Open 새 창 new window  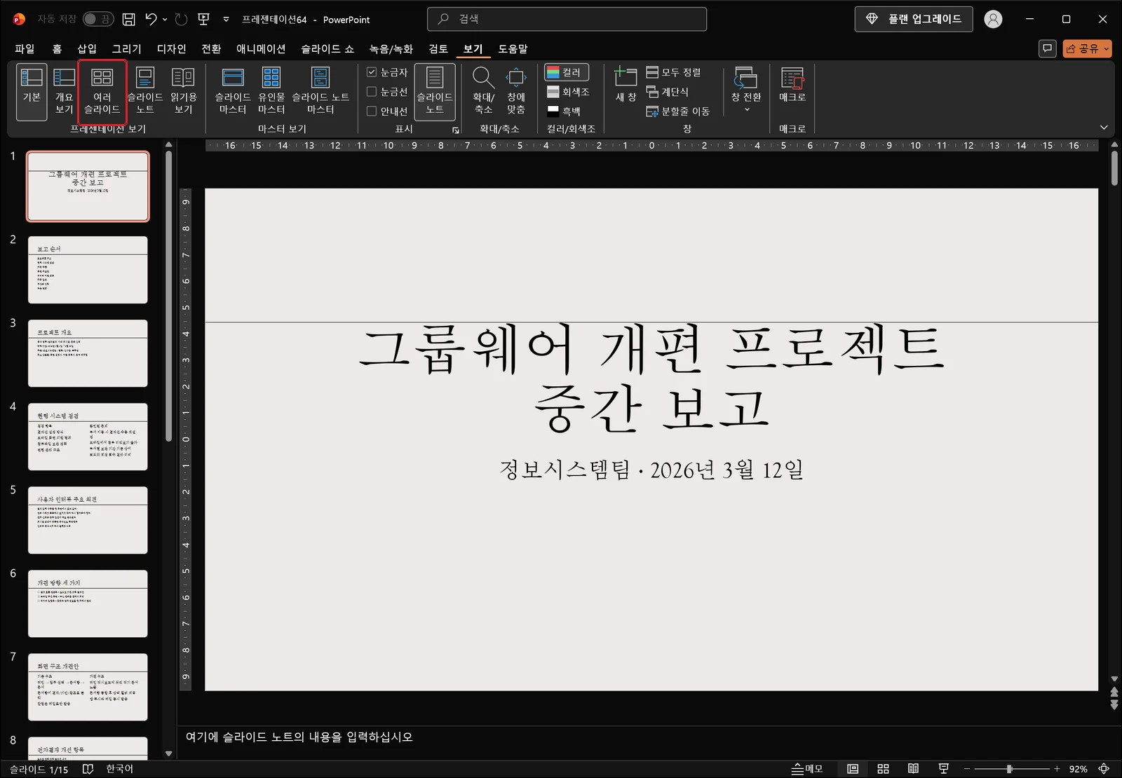(626, 84)
